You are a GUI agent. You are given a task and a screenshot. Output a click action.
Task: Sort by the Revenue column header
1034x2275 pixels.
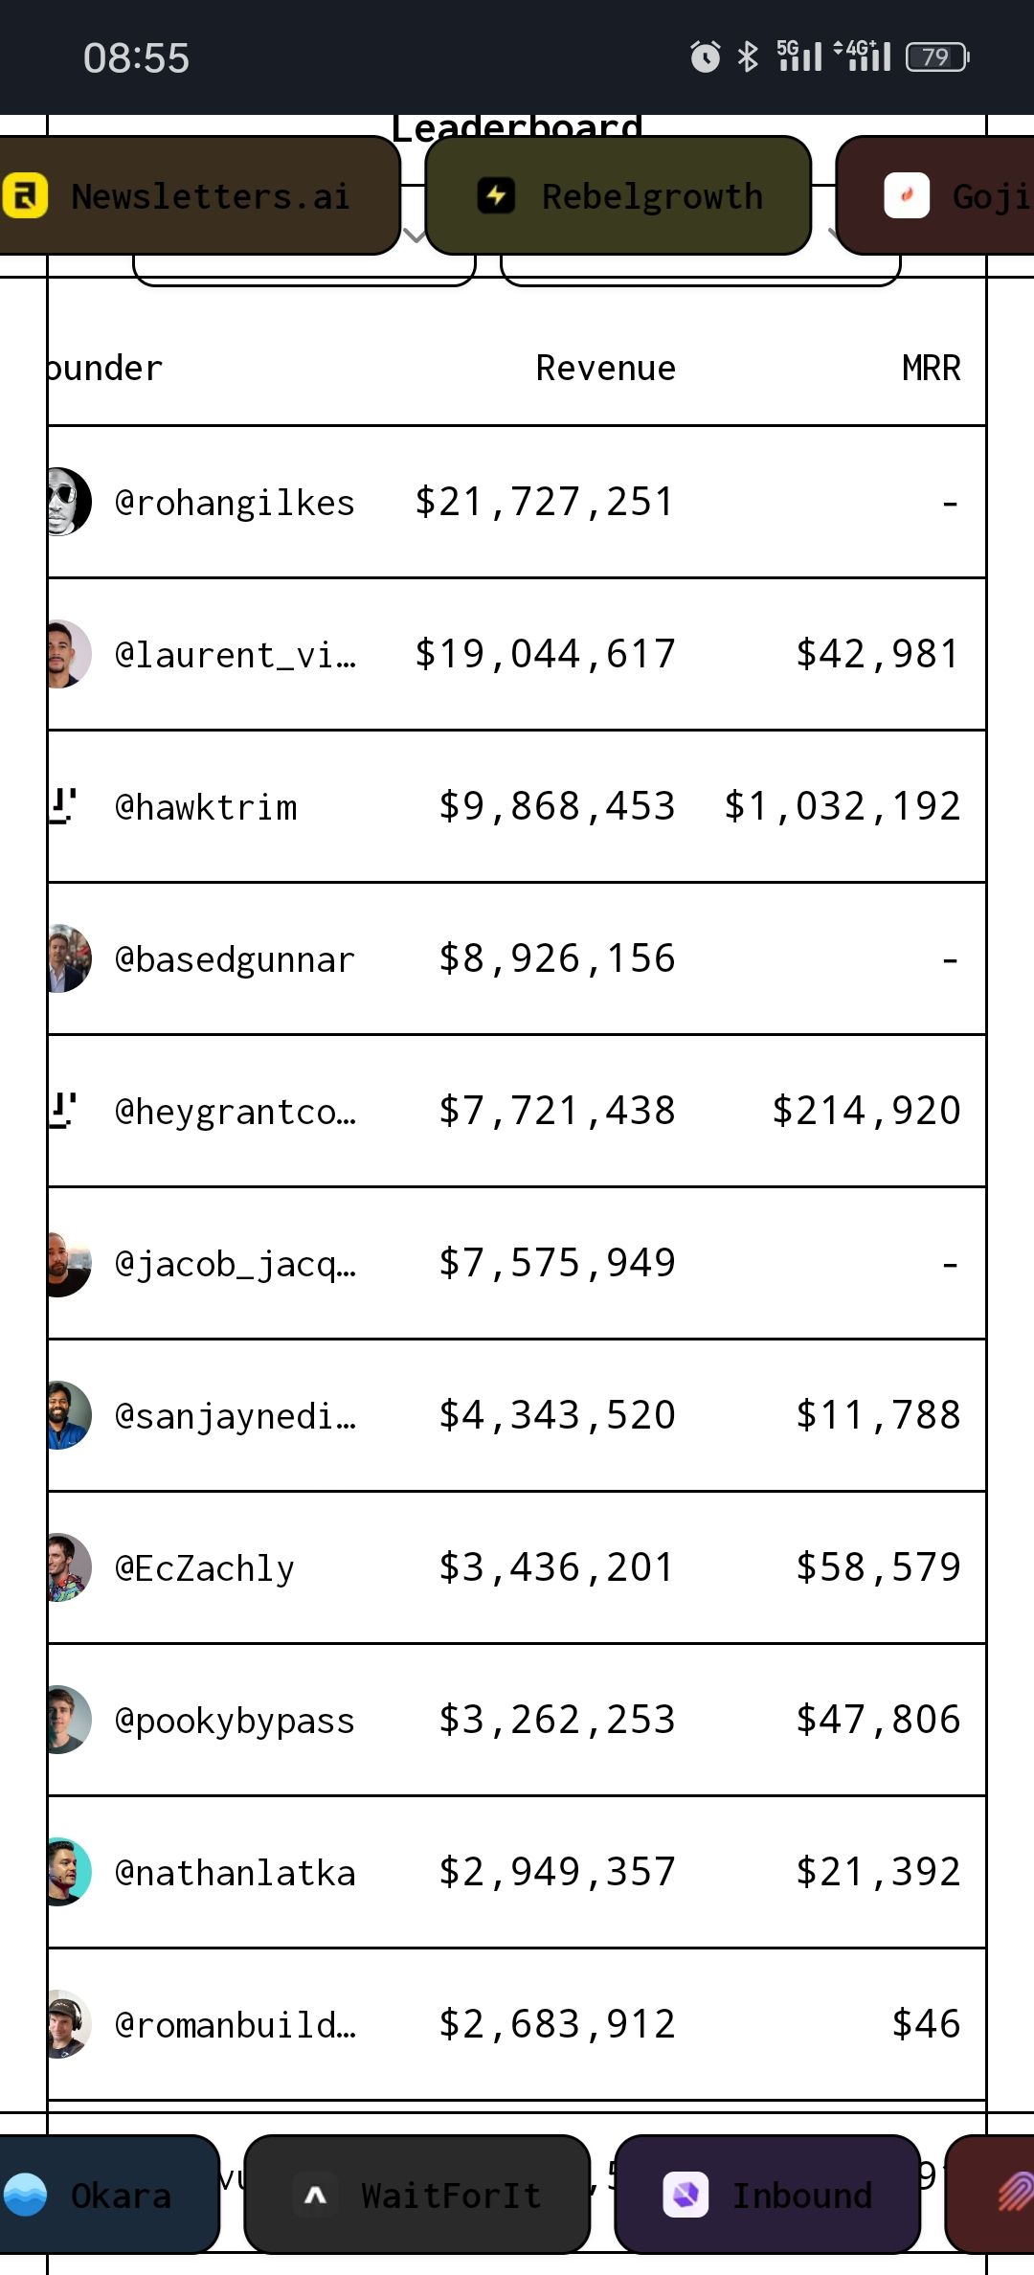(605, 369)
